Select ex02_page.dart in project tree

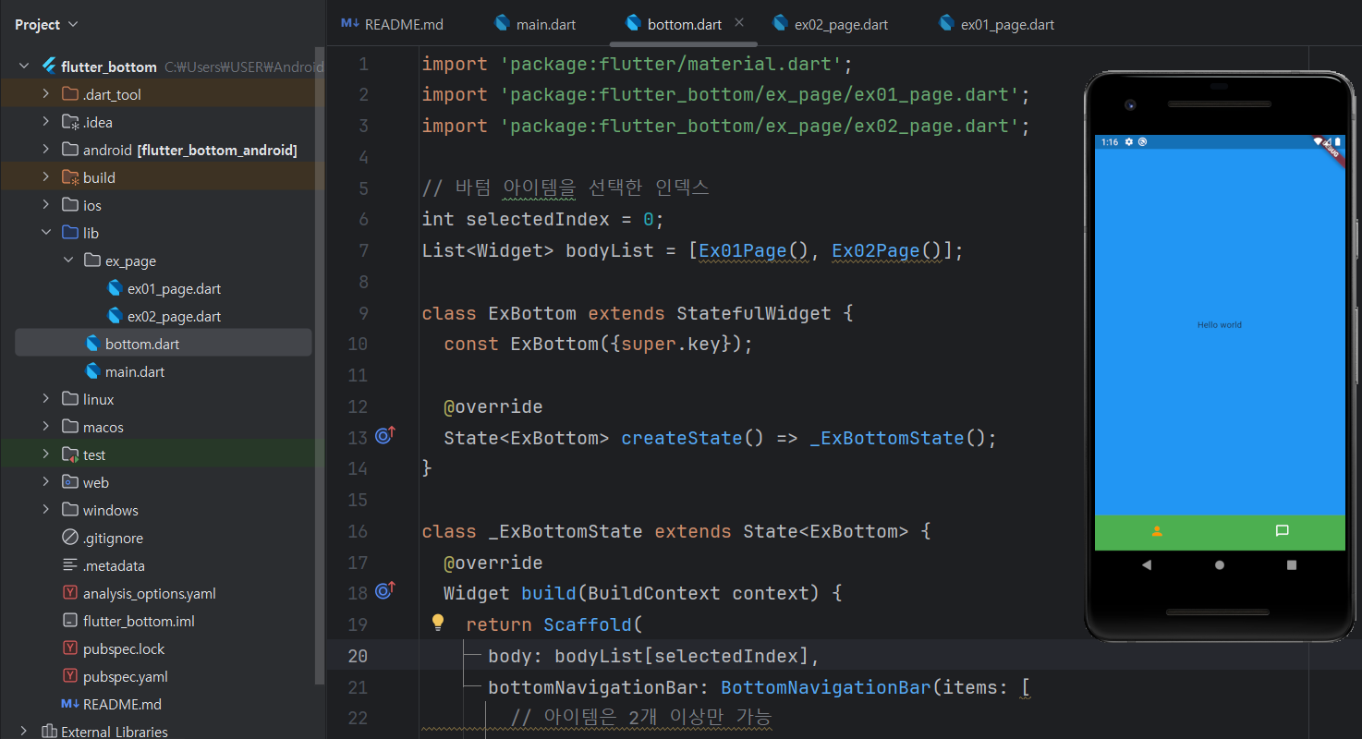pyautogui.click(x=174, y=316)
